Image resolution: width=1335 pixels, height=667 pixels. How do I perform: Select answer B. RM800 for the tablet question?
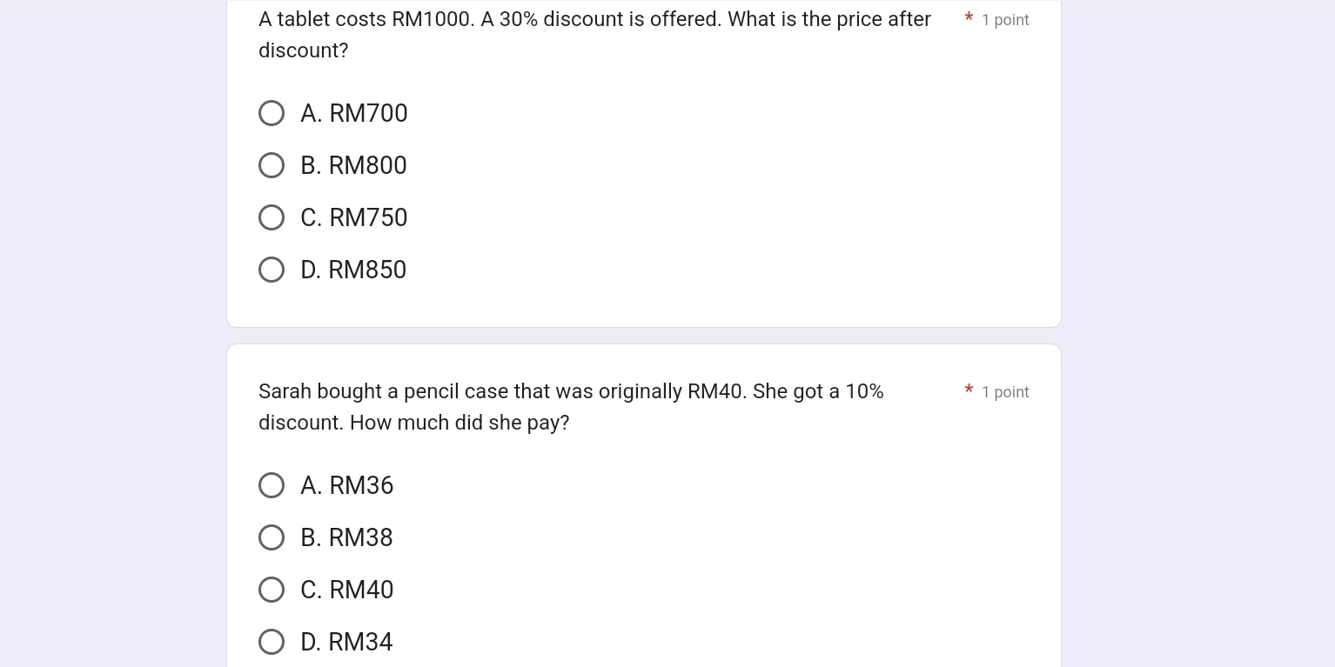(272, 165)
